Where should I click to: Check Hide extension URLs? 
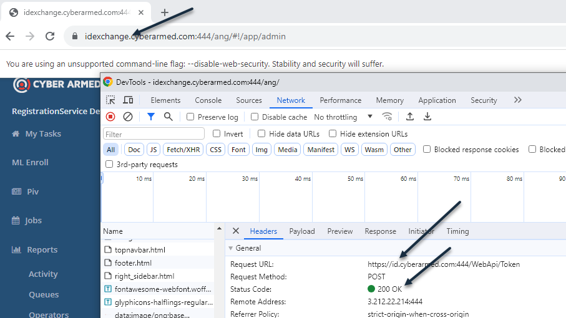(x=333, y=134)
